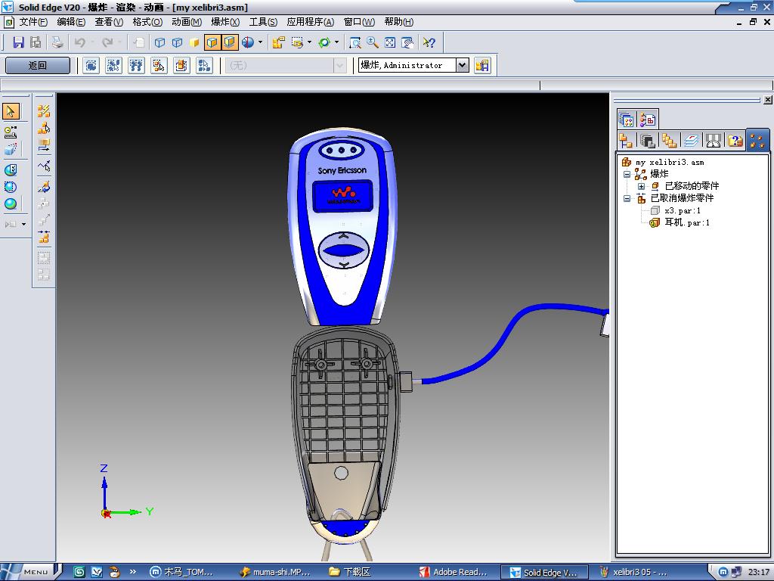This screenshot has width=774, height=581.
Task: Select the 耳机.par:1 tree item
Action: (686, 223)
